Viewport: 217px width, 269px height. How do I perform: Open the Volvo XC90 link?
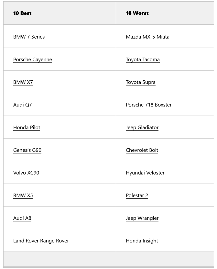coord(26,173)
